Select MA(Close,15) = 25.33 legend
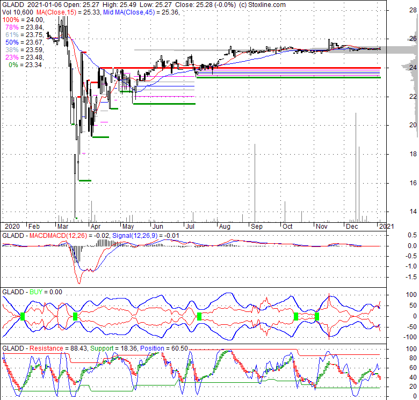 (x=68, y=12)
